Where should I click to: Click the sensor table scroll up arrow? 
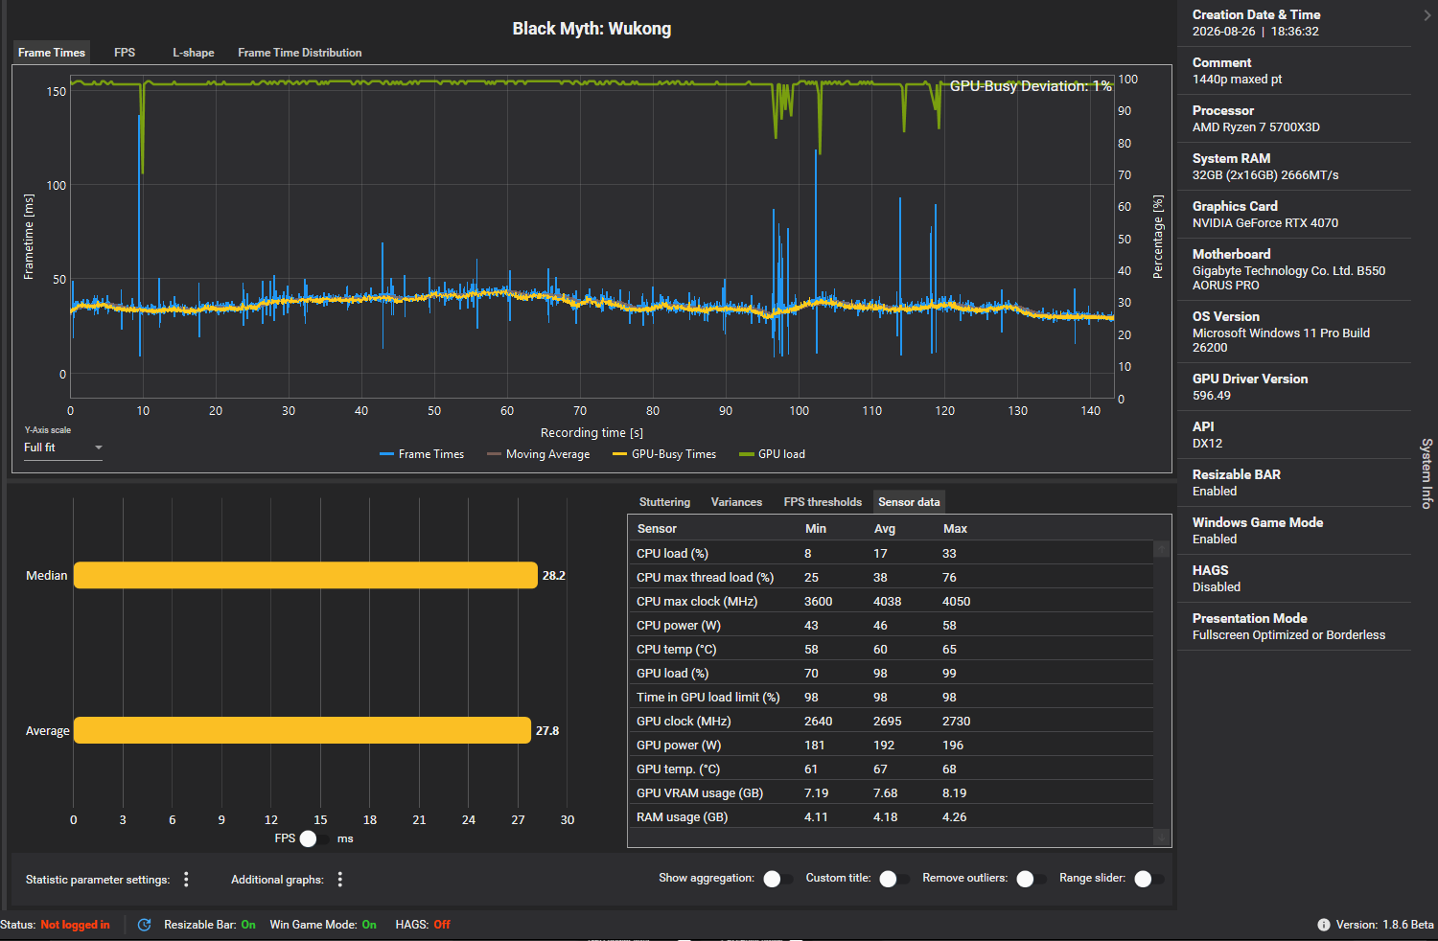click(x=1161, y=549)
